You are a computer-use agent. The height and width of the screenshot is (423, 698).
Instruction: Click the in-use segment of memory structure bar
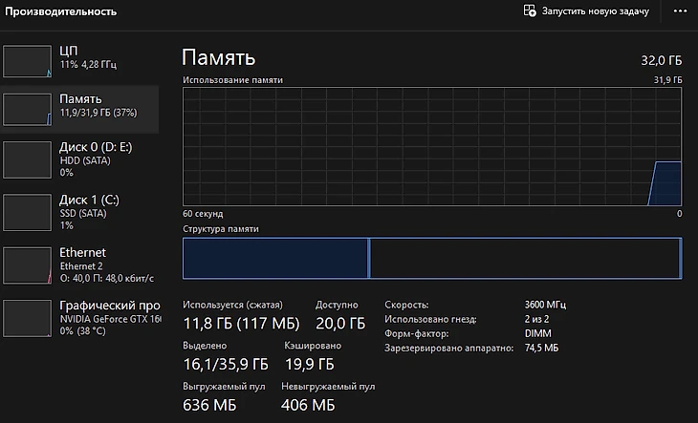[275, 259]
